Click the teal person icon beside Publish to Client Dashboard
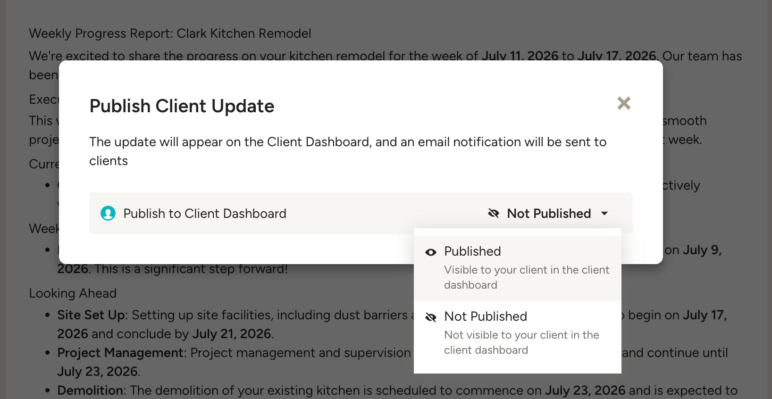Viewport: 772px width, 399px height. click(x=108, y=213)
